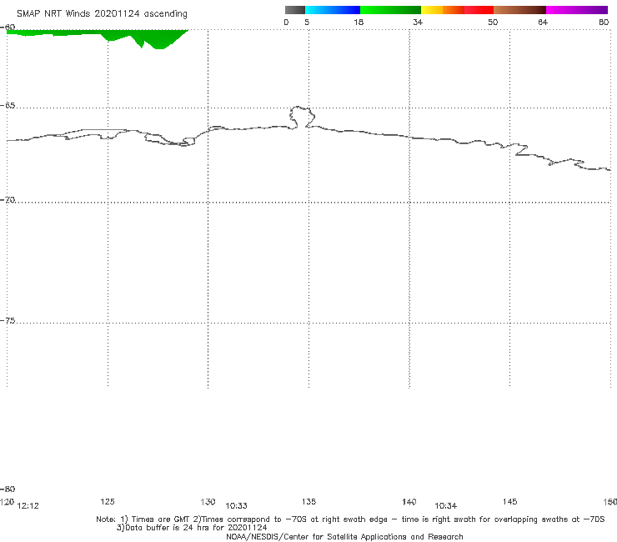The height and width of the screenshot is (542, 617).
Task: Click the color bar label '5'
Action: point(307,22)
